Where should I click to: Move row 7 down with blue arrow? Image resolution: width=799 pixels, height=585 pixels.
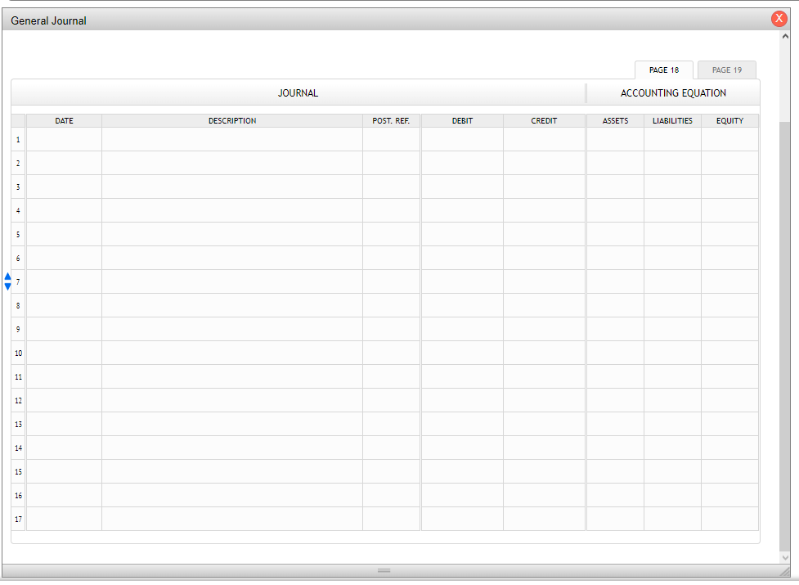pyautogui.click(x=7, y=287)
